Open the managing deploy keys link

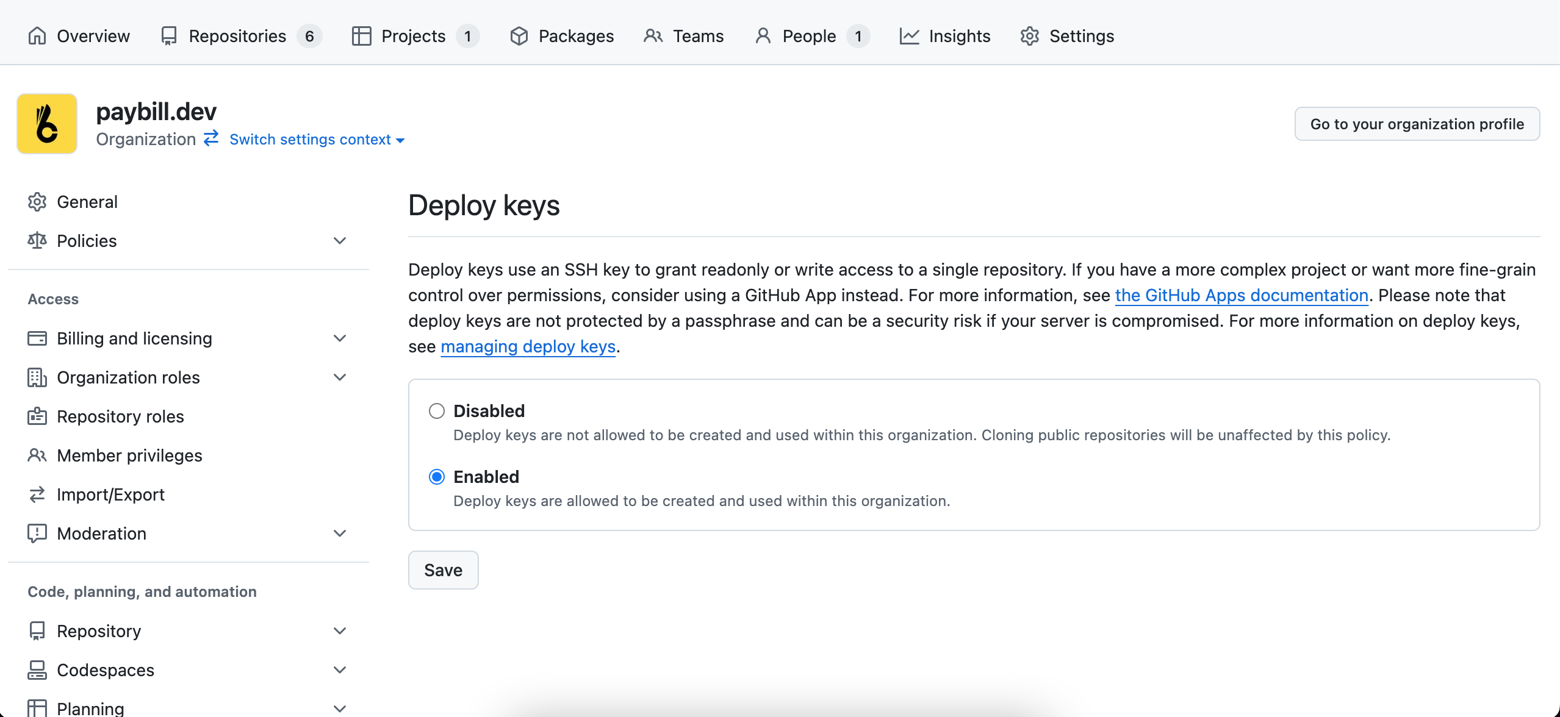point(527,346)
